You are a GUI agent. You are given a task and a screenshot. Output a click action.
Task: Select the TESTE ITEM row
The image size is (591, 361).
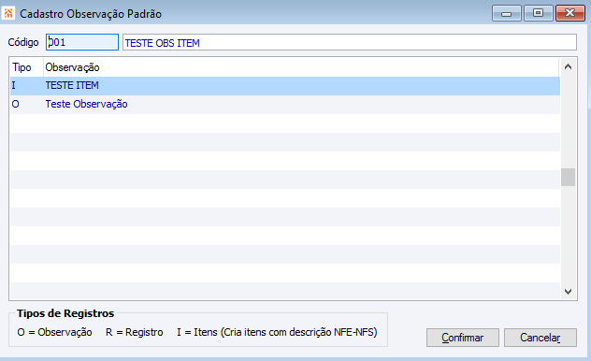285,86
